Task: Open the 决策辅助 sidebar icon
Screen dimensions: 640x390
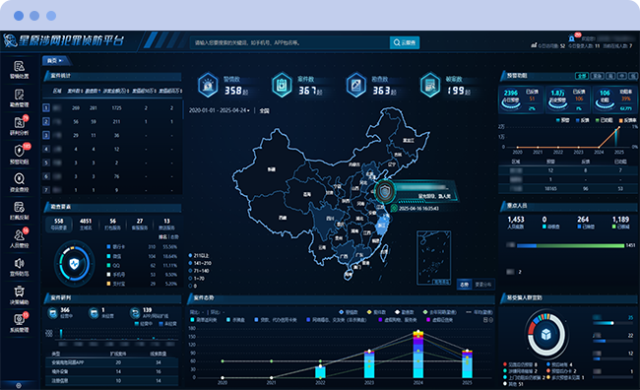Action: (19, 292)
